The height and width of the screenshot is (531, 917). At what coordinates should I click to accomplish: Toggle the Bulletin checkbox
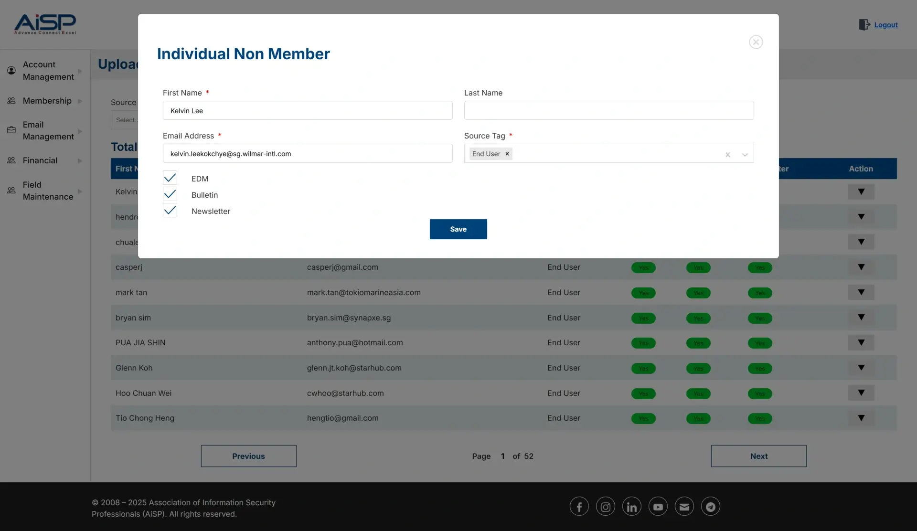click(170, 194)
